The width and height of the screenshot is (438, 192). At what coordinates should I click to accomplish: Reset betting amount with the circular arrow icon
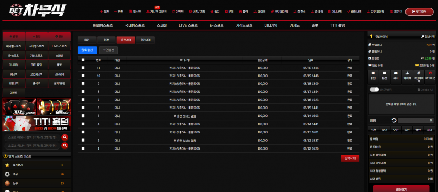[x=394, y=121]
